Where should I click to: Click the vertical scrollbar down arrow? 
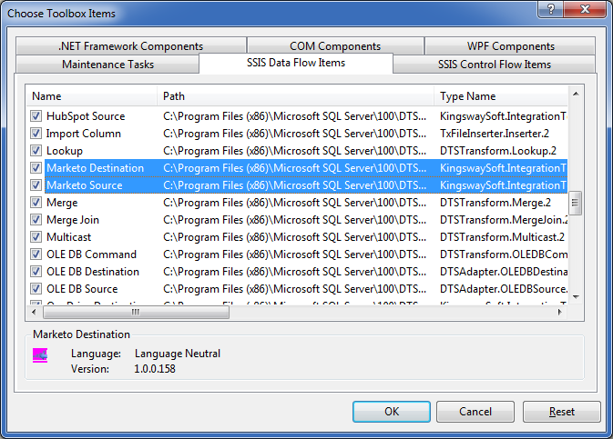click(x=576, y=296)
